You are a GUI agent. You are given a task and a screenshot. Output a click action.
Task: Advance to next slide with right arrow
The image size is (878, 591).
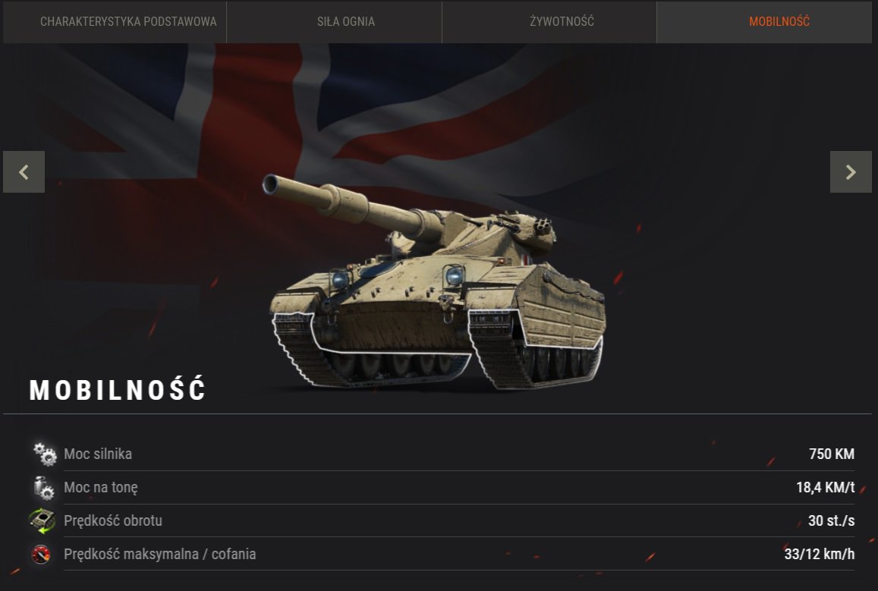coord(851,171)
